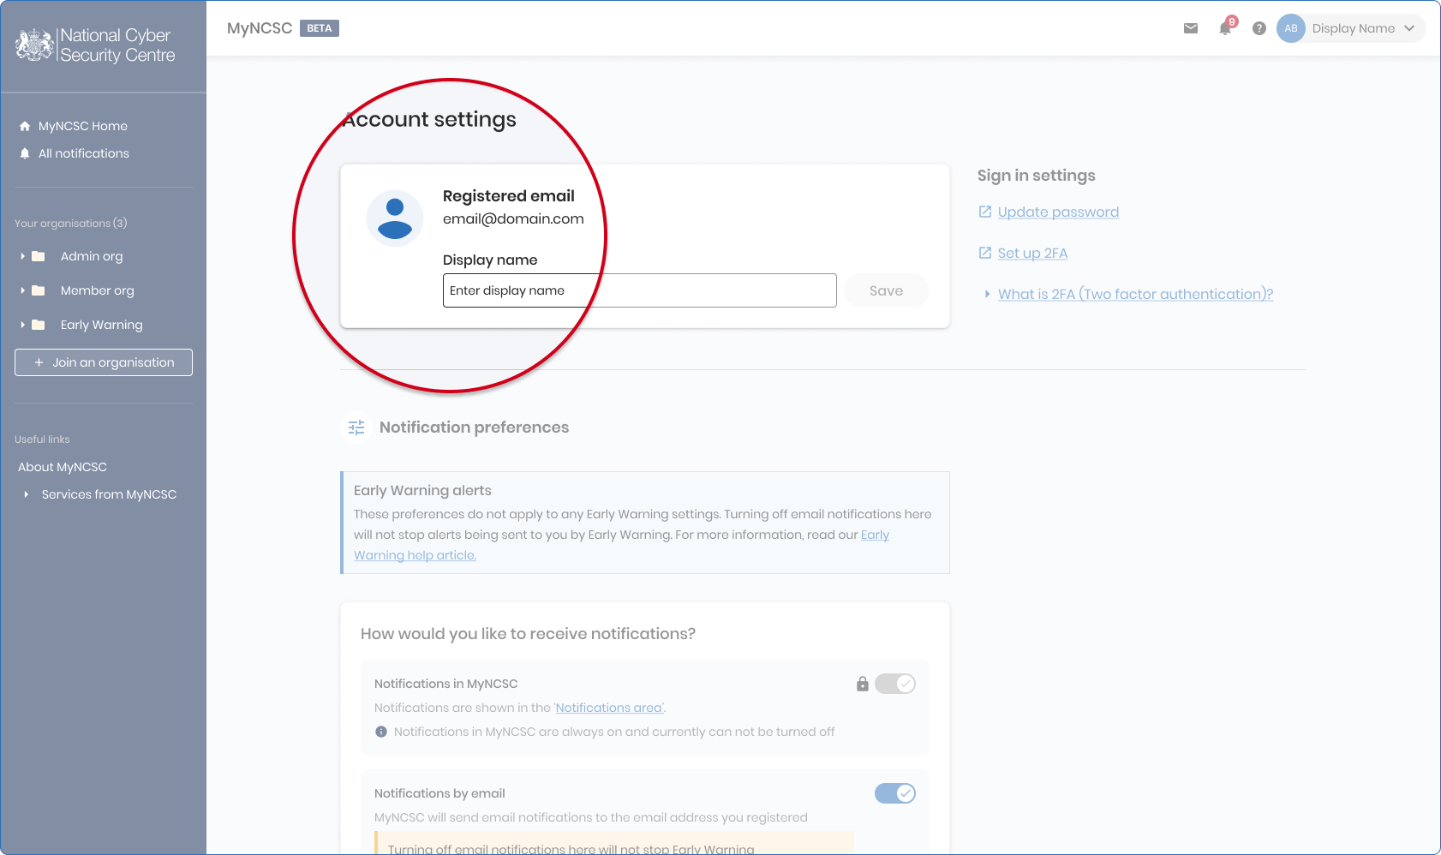Select Early Warning organisation in sidebar

(102, 325)
